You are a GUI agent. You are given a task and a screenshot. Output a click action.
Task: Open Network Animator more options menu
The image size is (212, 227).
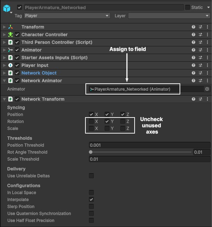tap(207, 81)
